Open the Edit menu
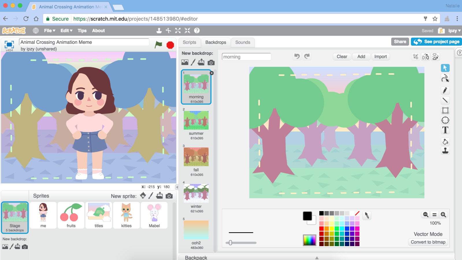 (x=66, y=30)
